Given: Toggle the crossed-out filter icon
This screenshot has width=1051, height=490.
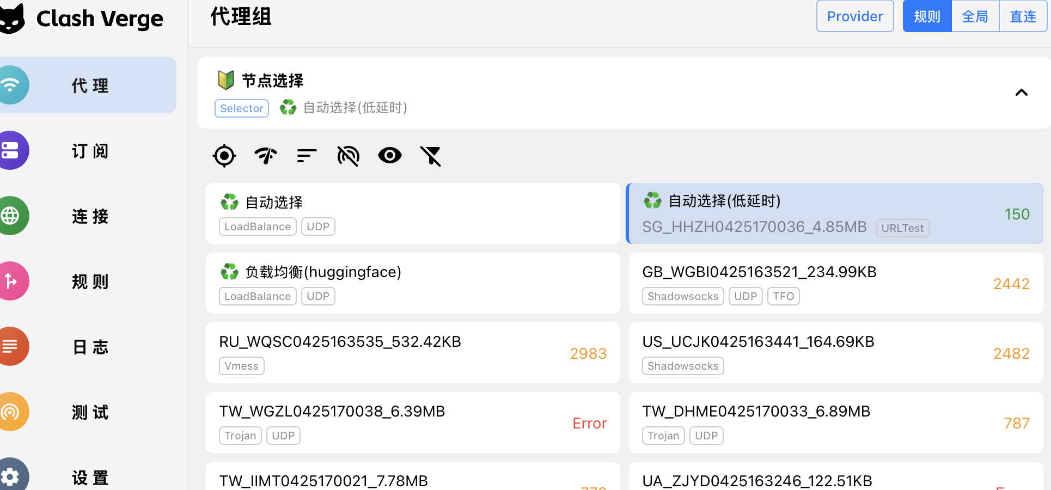Looking at the screenshot, I should (x=431, y=156).
